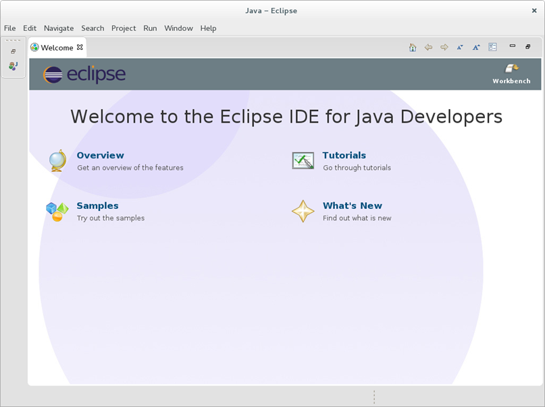Open the What's New link
This screenshot has height=407, width=545.
(x=353, y=206)
